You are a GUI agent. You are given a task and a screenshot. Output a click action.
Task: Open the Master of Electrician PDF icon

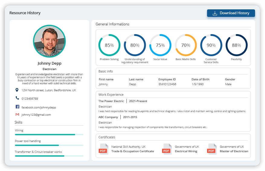(x=212, y=149)
